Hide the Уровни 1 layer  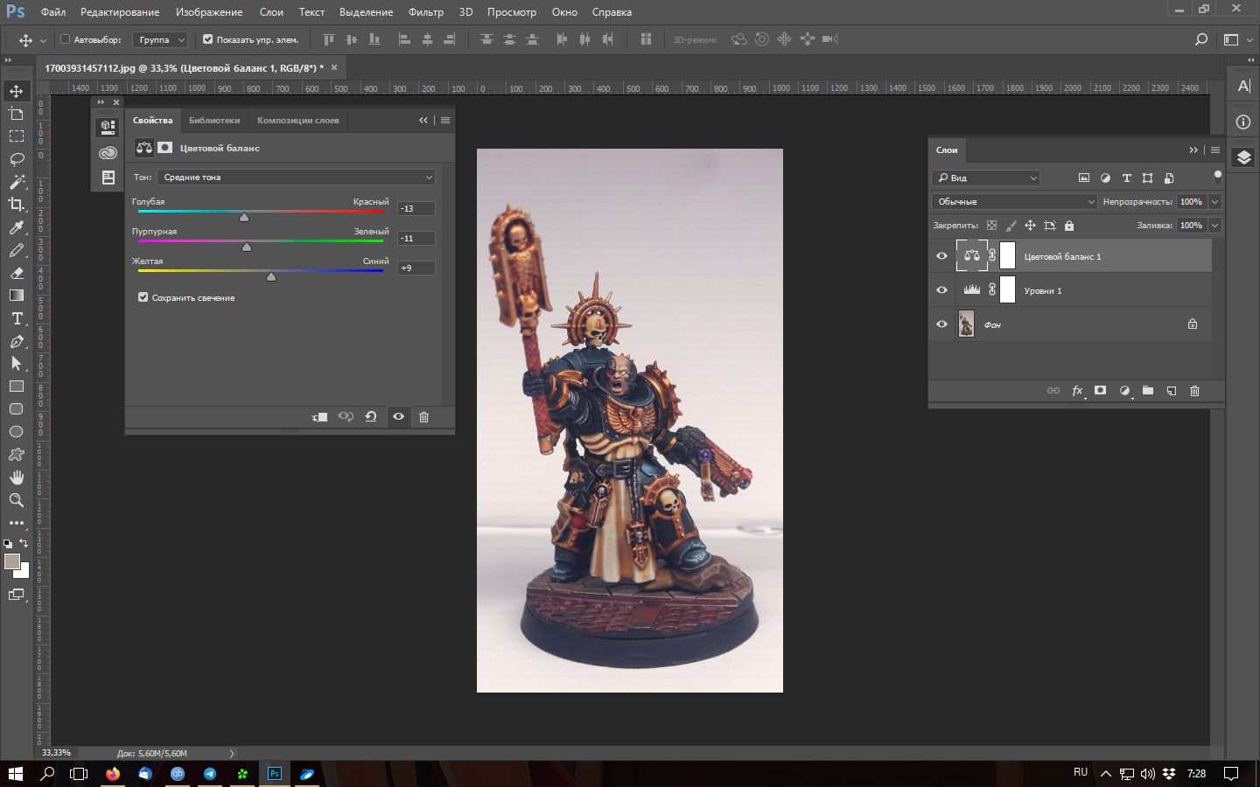(941, 290)
